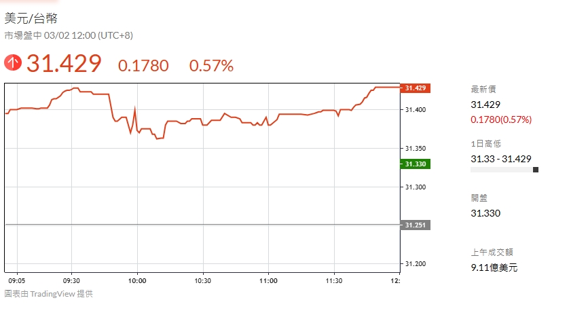The width and height of the screenshot is (569, 317).
Task: Click the 31.200 price axis label
Action: tap(415, 263)
